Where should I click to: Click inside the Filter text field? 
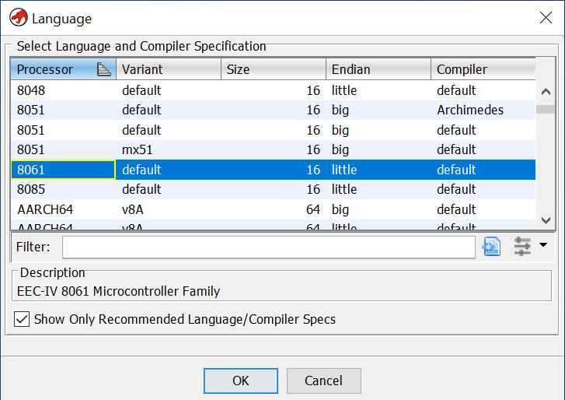[x=268, y=247]
